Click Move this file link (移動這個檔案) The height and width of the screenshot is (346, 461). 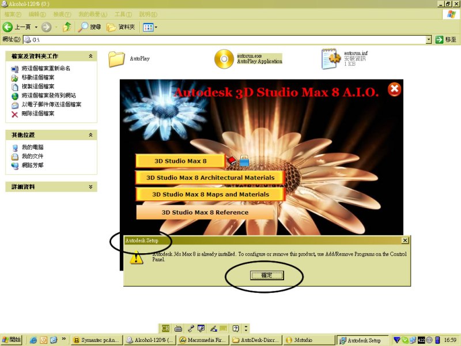point(38,77)
